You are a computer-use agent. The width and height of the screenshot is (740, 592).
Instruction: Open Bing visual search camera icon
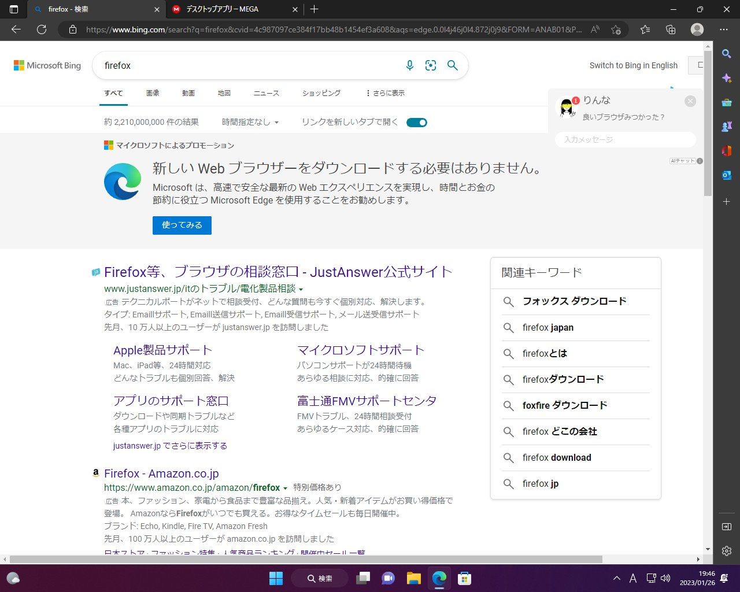pyautogui.click(x=431, y=65)
